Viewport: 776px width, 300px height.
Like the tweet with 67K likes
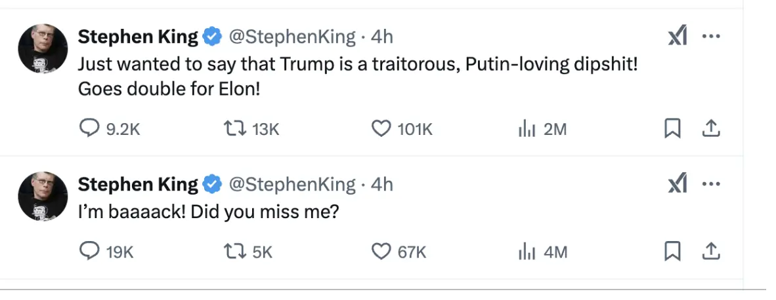pos(381,251)
